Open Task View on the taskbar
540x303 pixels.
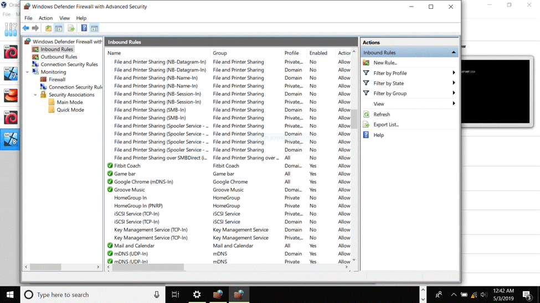point(176,294)
